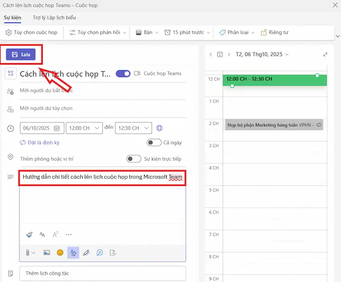Image resolution: width=341 pixels, height=282 pixels.
Task: Insert an emoji with the smiley icon
Action: coord(60,252)
